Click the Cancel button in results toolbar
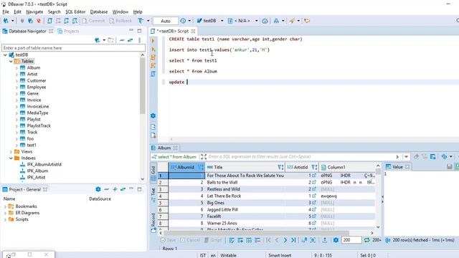 click(x=190, y=240)
